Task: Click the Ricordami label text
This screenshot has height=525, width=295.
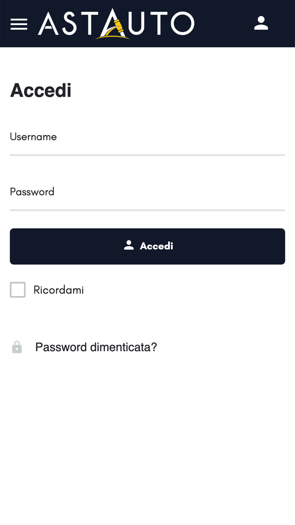Action: 58,290
